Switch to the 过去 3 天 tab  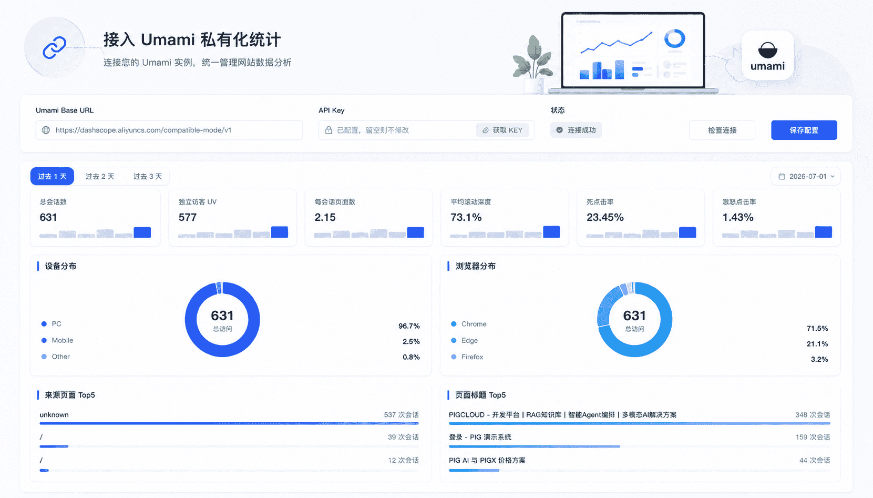148,176
